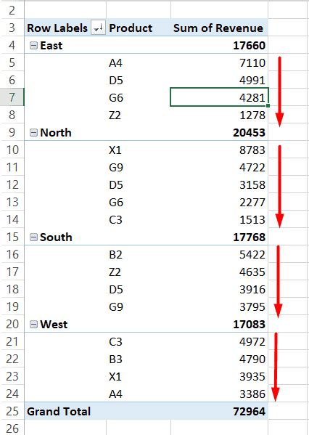The width and height of the screenshot is (309, 435).
Task: Select revenue cell 4790
Action: click(x=219, y=359)
